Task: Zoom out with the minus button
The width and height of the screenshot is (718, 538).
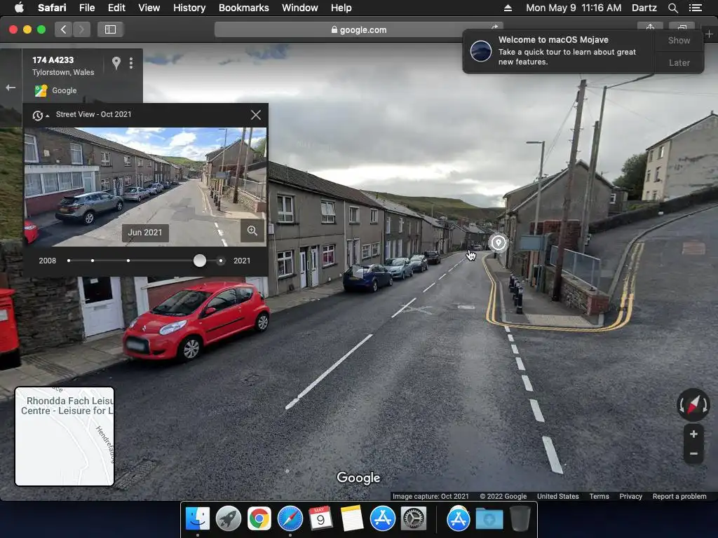Action: (693, 454)
